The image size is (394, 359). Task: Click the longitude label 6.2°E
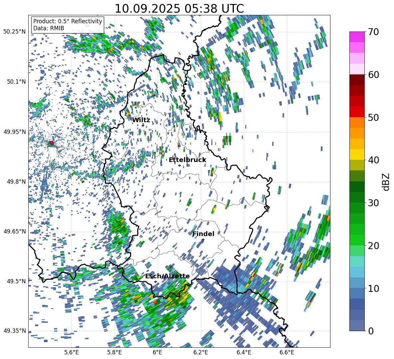(201, 352)
